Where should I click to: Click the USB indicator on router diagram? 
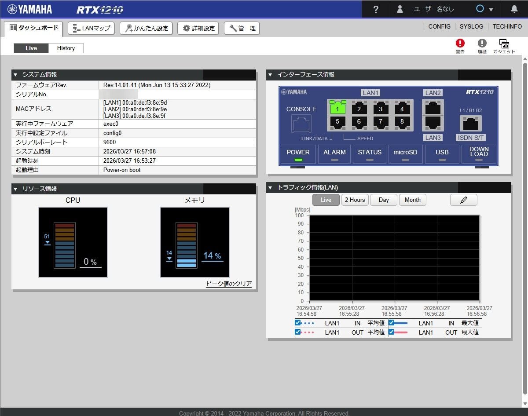coord(442,154)
